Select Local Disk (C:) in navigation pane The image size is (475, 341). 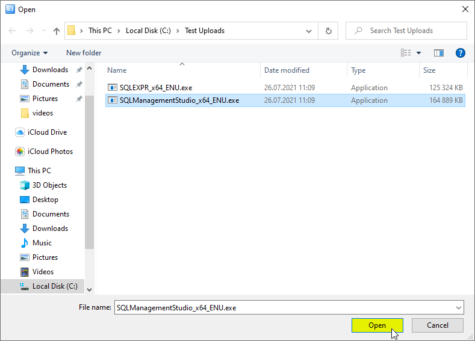click(43, 286)
